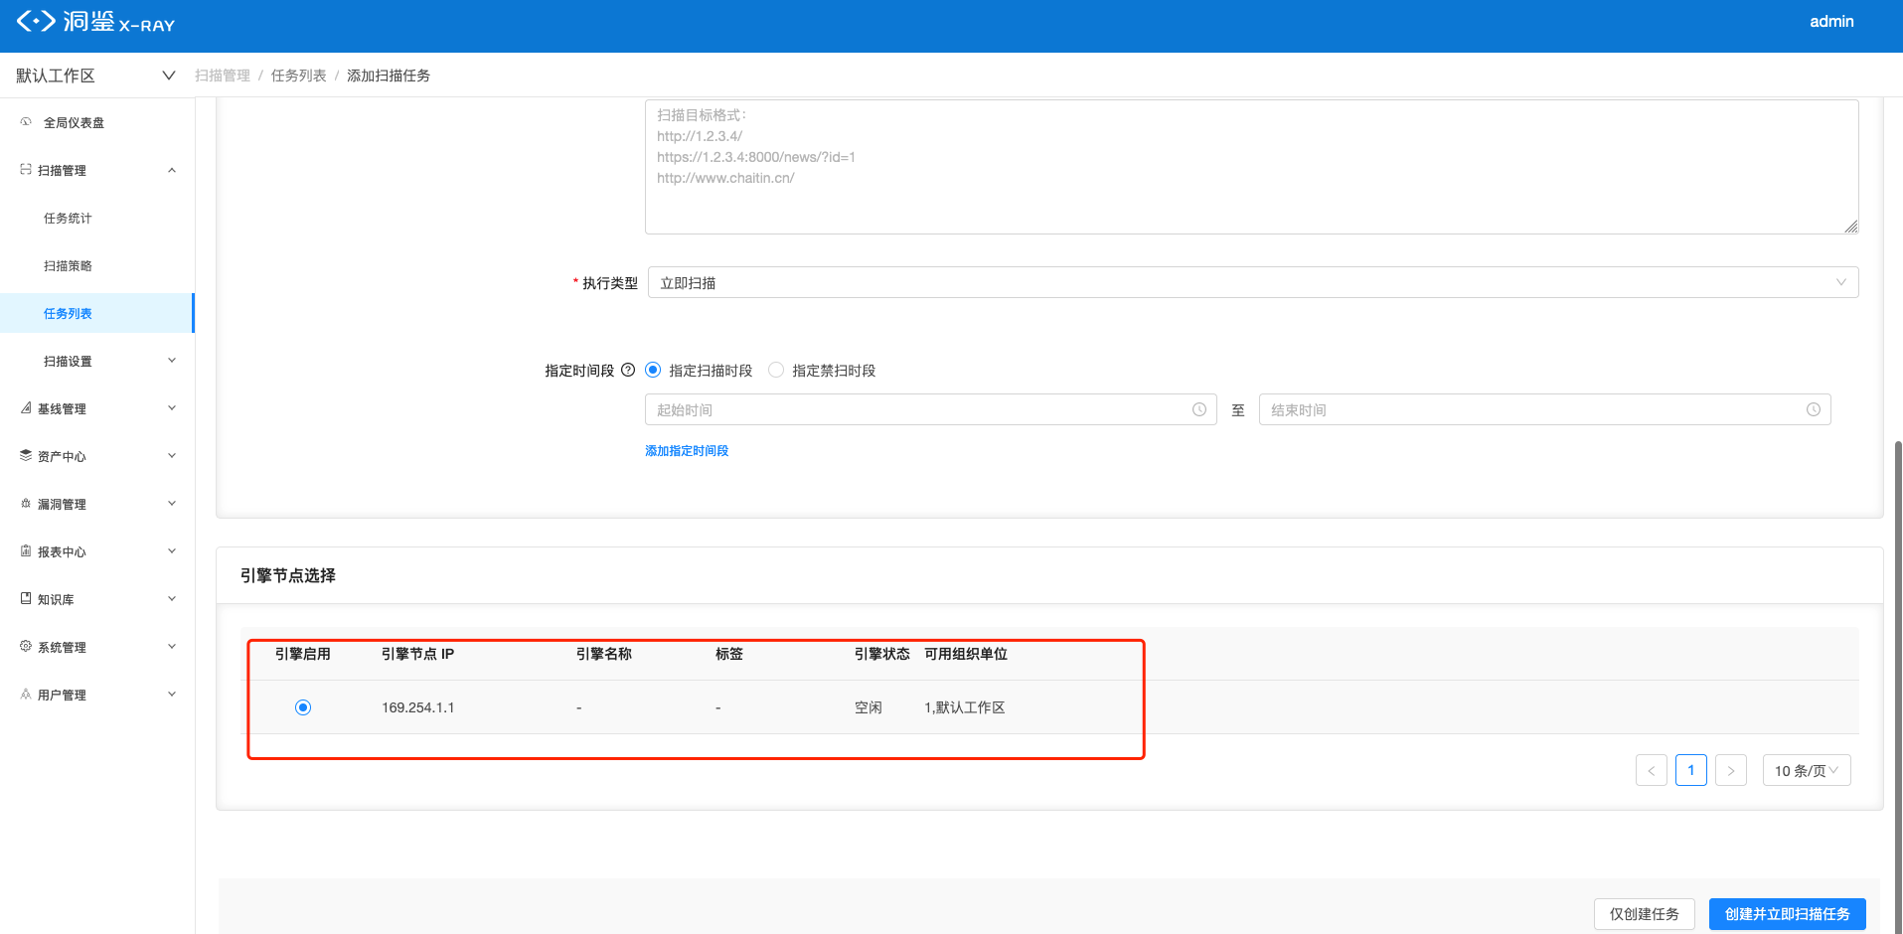Open 任务统计 in the sidebar menu
The width and height of the screenshot is (1903, 934).
point(68,218)
